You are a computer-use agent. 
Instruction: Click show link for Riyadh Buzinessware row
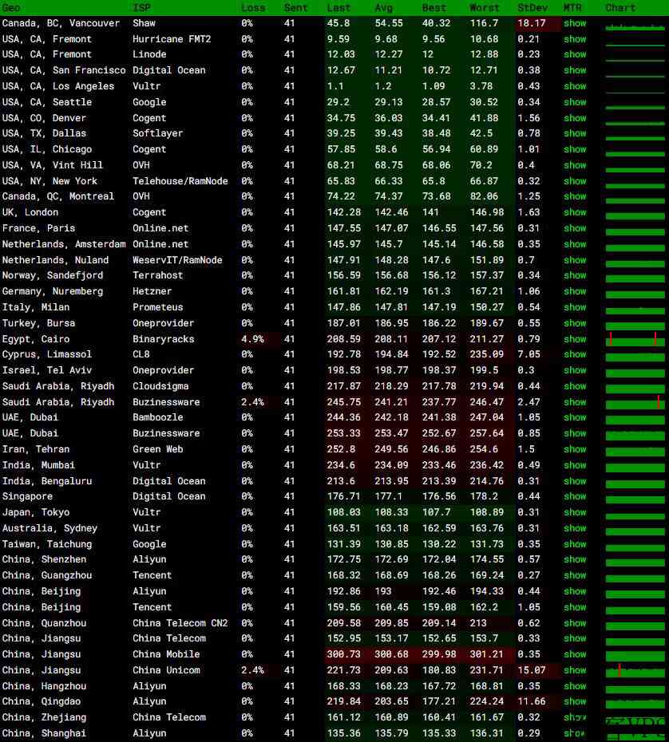[x=575, y=402]
